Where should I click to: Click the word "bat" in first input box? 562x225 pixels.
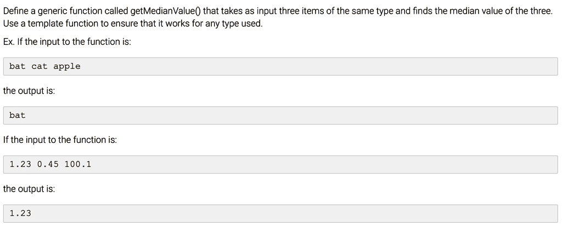tap(18, 66)
